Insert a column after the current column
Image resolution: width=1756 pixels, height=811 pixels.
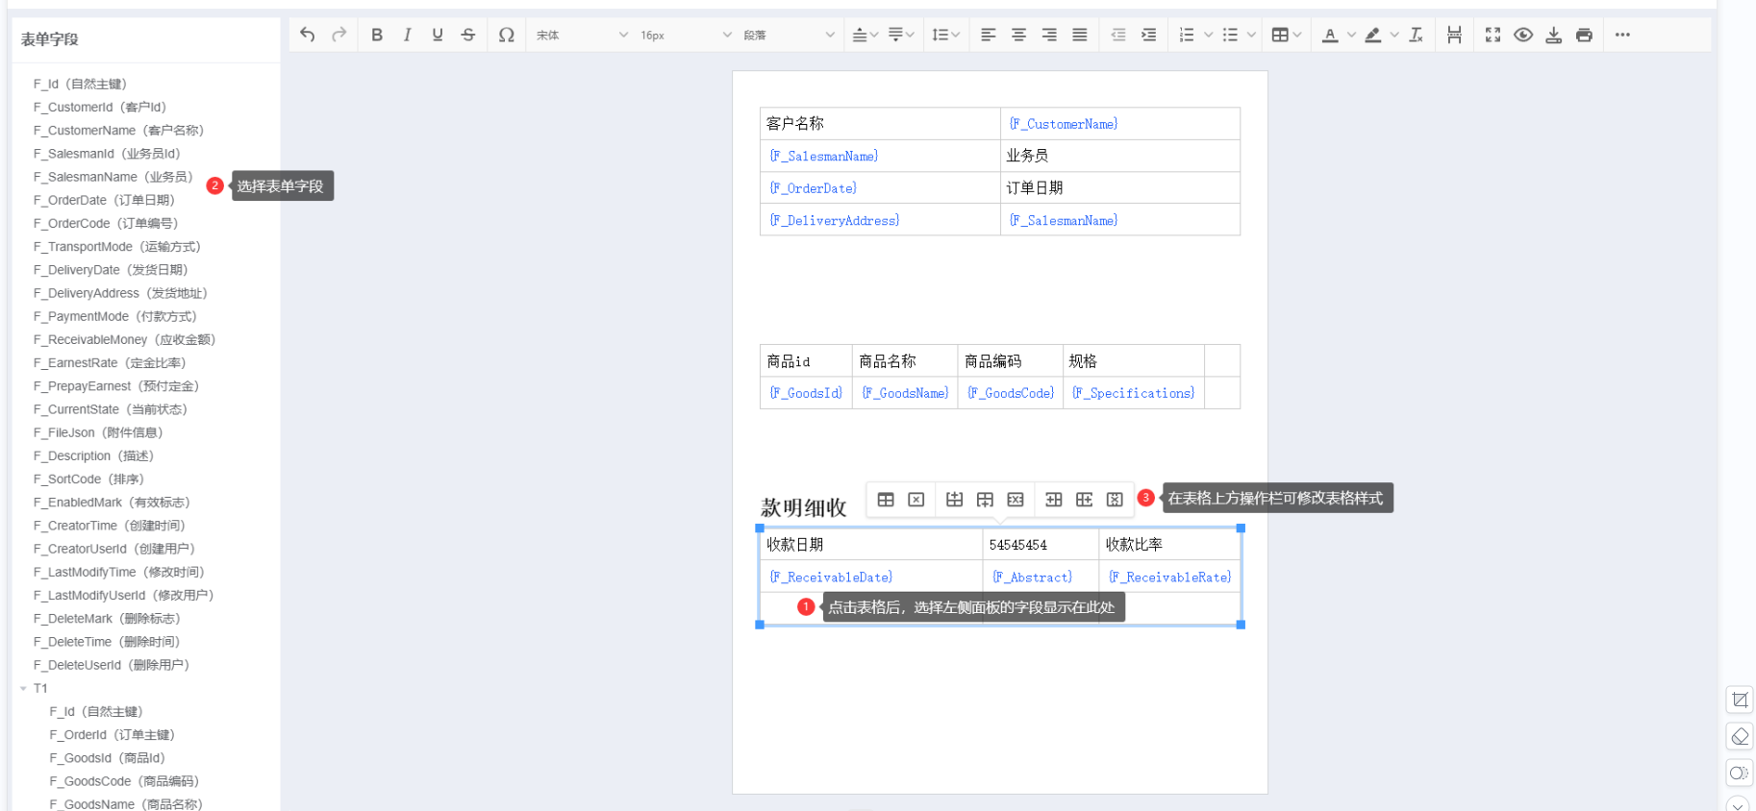tap(1085, 500)
